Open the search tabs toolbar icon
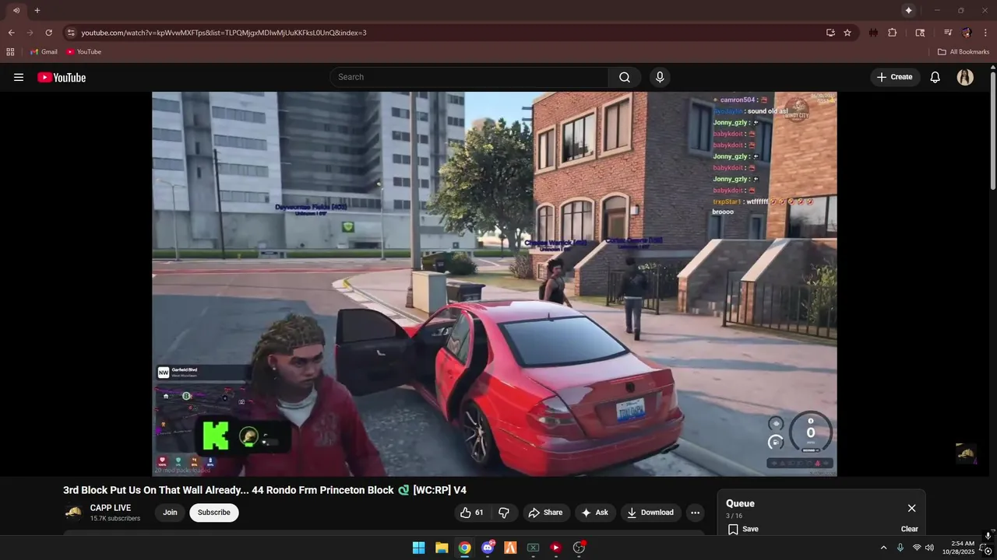 tap(920, 33)
